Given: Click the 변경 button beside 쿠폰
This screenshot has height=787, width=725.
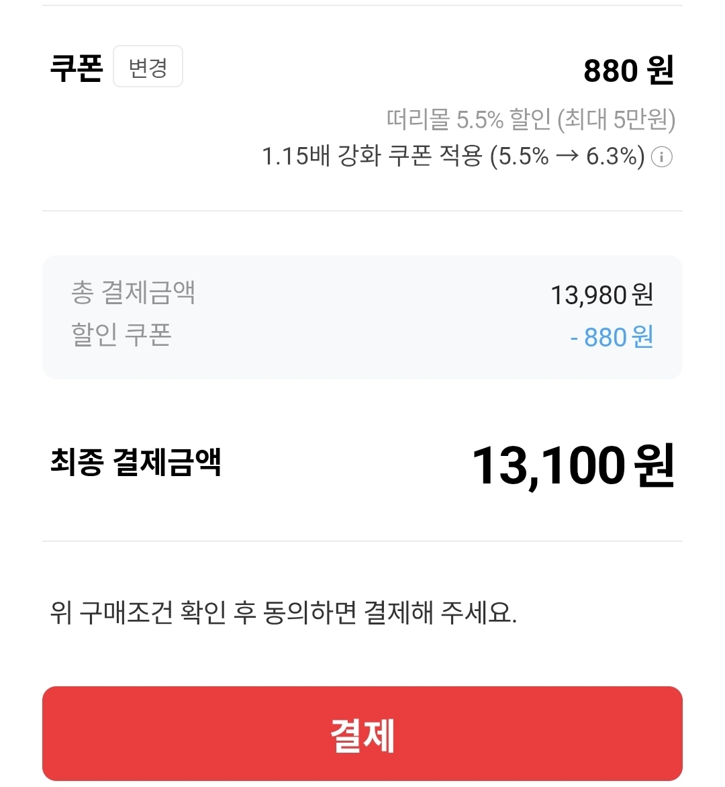Looking at the screenshot, I should (148, 66).
